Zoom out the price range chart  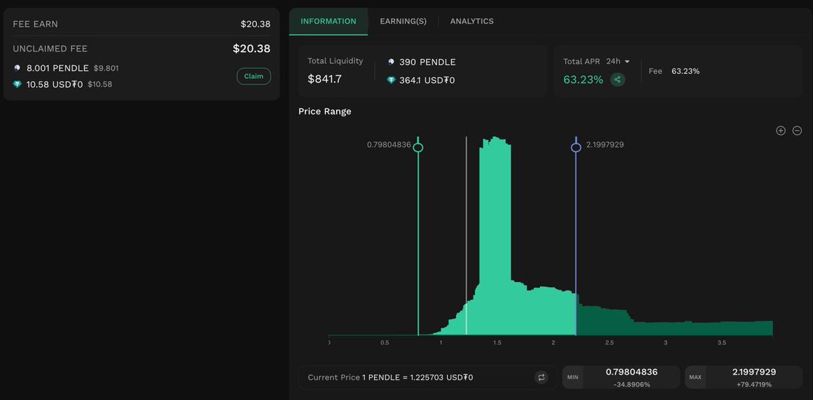797,131
